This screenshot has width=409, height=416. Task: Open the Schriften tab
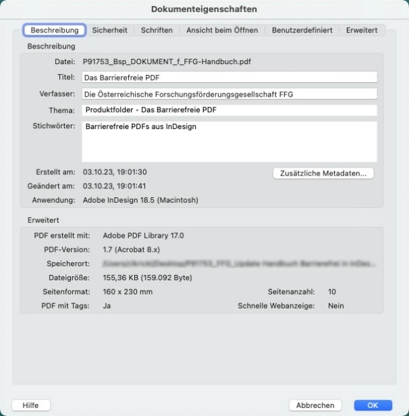tap(157, 30)
